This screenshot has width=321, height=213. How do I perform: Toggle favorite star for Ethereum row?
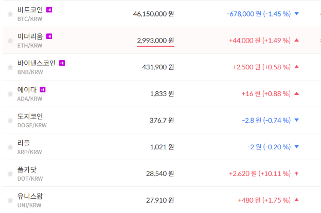(x=10, y=41)
